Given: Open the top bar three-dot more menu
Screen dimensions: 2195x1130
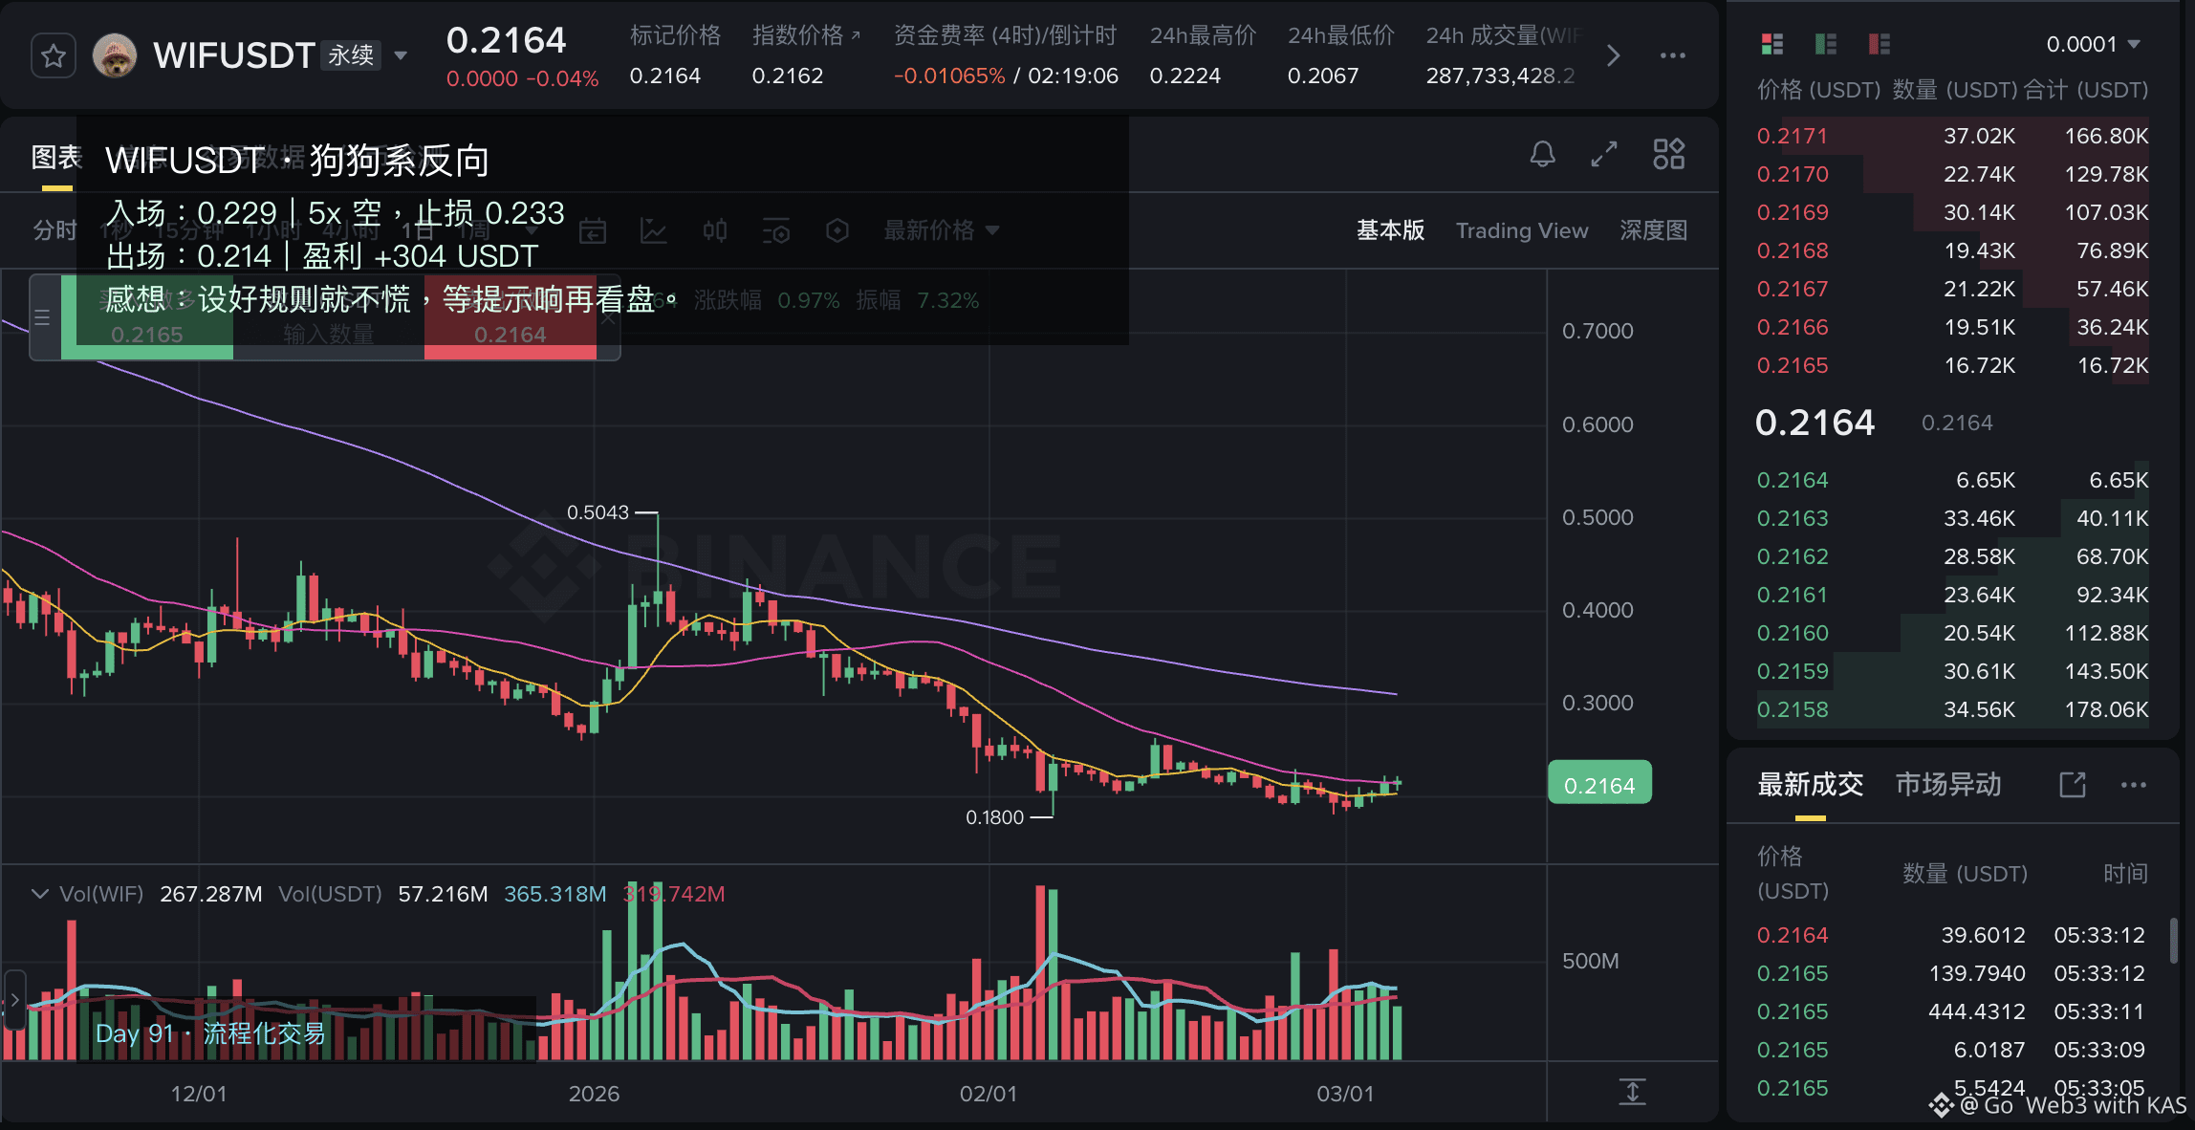Looking at the screenshot, I should [1673, 55].
